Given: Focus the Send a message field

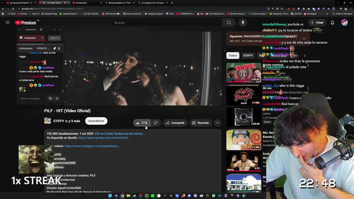Looking at the screenshot, I should pyautogui.click(x=31, y=98).
